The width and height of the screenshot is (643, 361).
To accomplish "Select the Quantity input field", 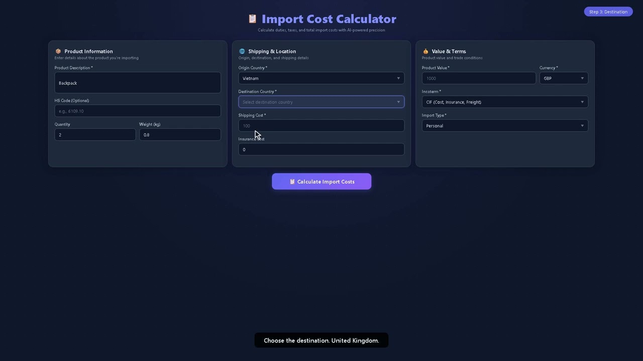I will pyautogui.click(x=95, y=135).
